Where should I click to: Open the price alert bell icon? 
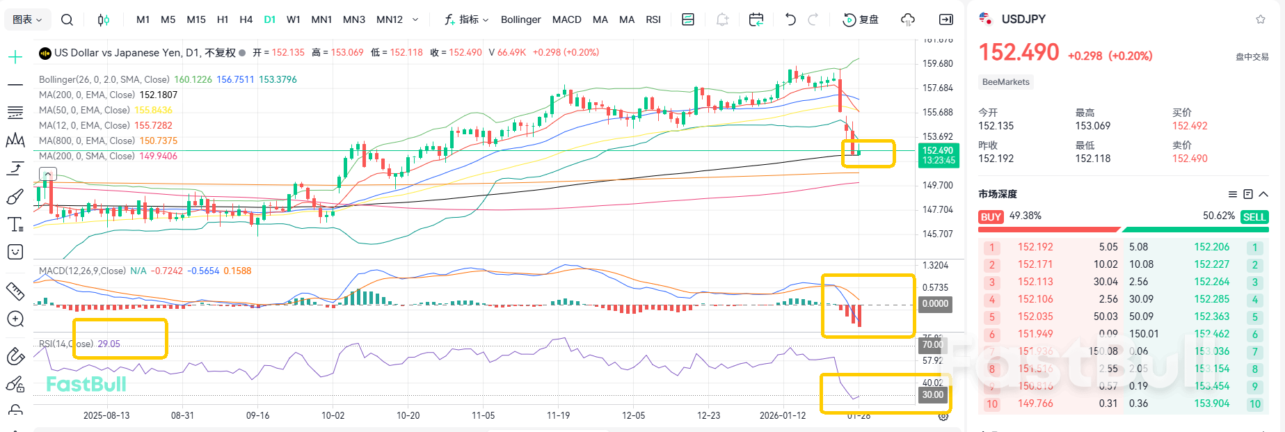click(x=722, y=19)
